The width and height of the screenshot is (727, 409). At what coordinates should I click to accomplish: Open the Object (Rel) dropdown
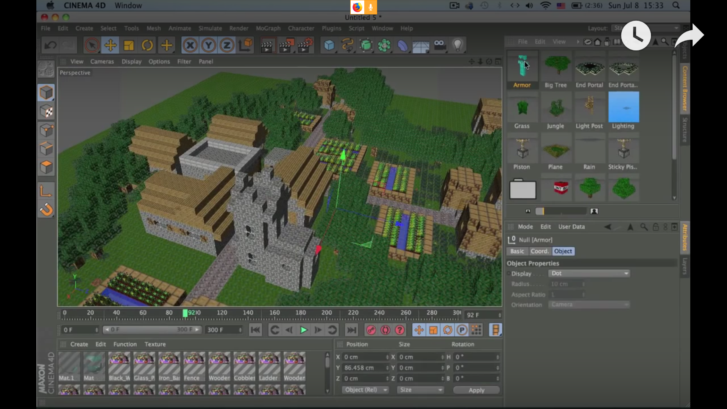point(365,390)
